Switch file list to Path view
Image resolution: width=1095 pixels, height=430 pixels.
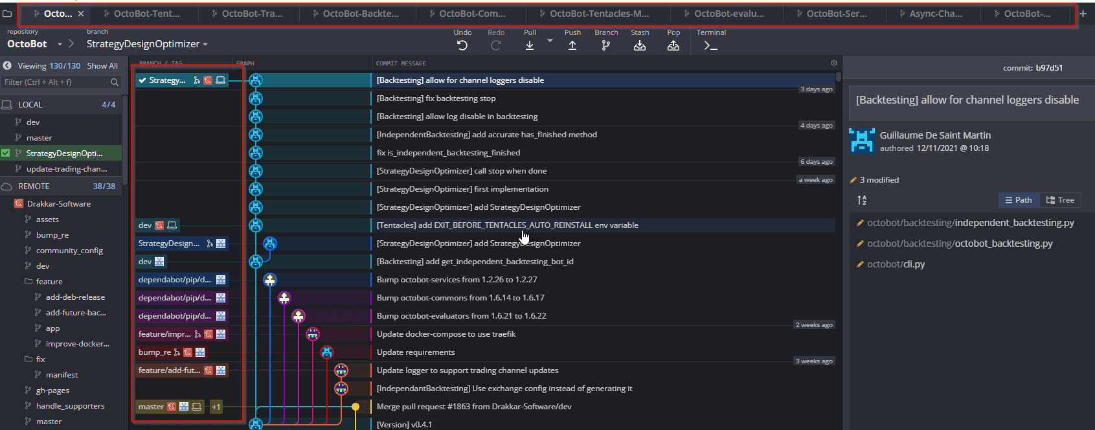(1019, 200)
